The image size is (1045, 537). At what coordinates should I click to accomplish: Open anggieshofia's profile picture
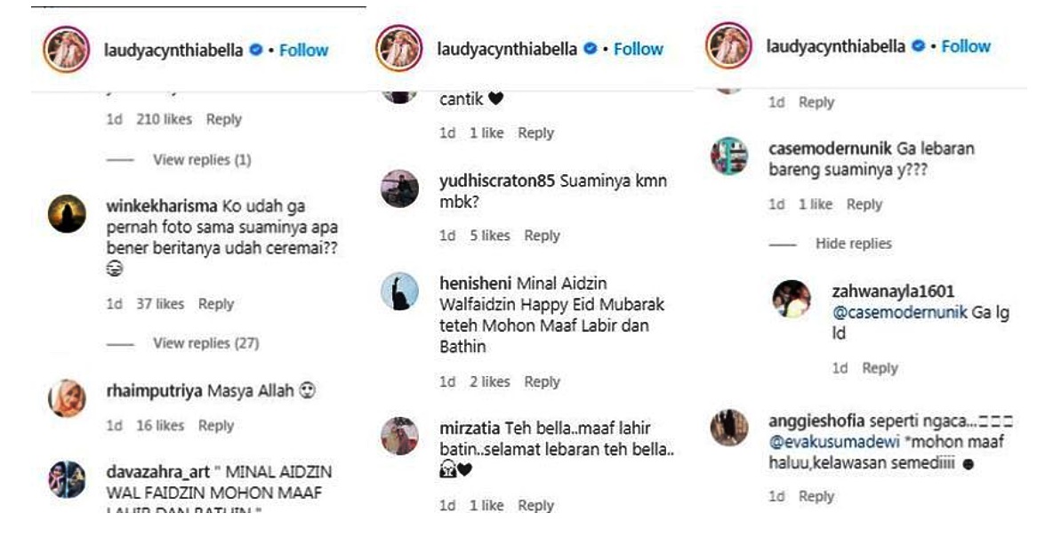(x=729, y=427)
